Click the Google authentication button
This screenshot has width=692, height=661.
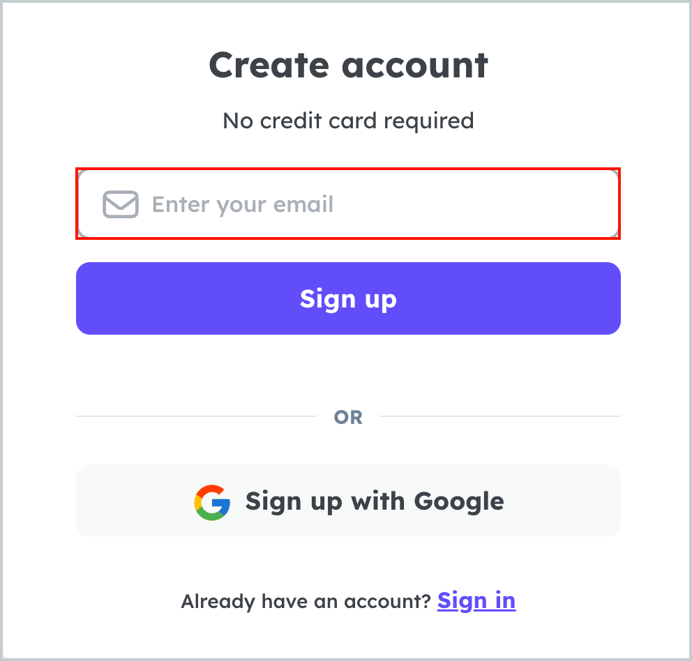(x=348, y=501)
